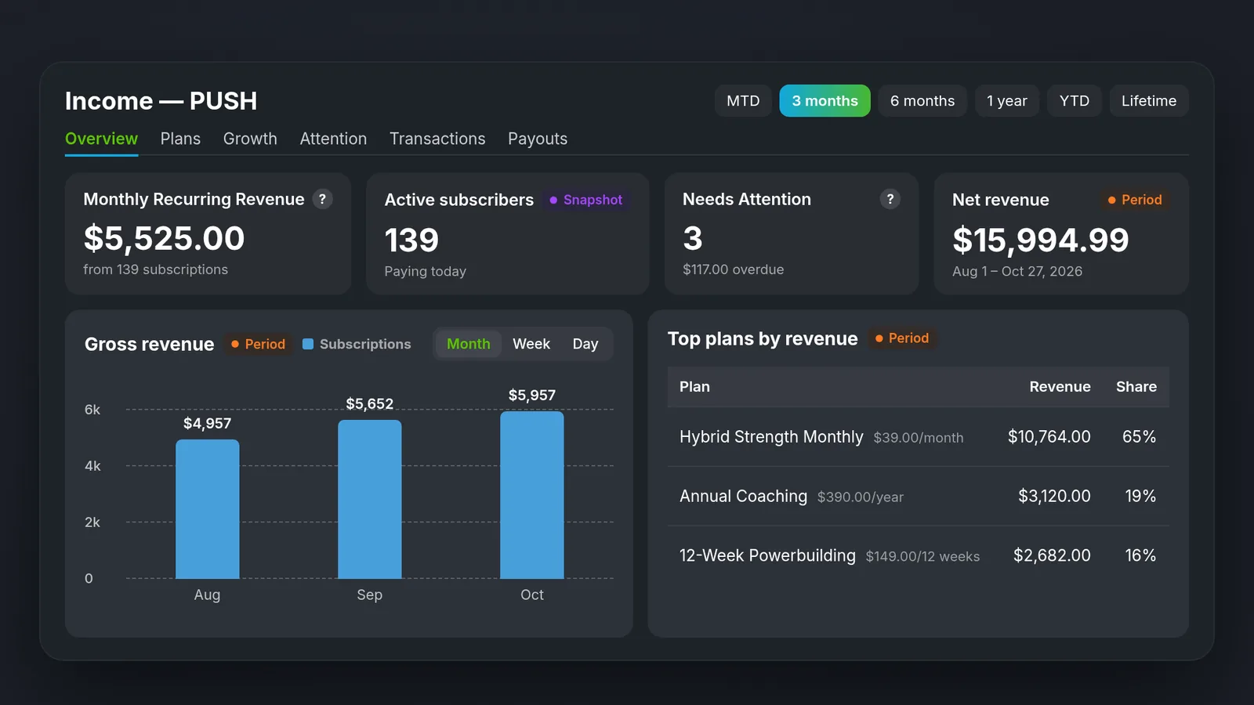Go to the Transactions tab
The height and width of the screenshot is (705, 1254).
click(437, 139)
